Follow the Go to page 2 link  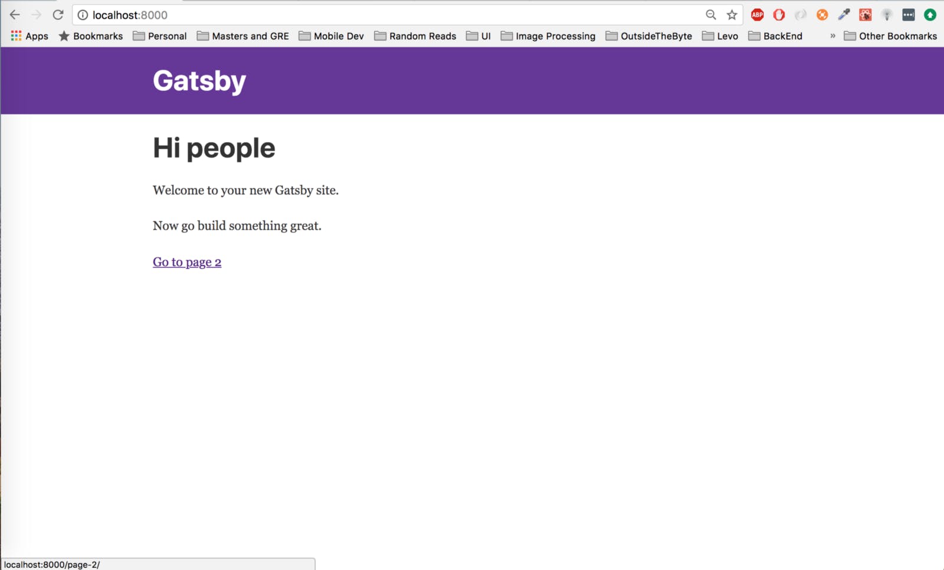pyautogui.click(x=186, y=261)
